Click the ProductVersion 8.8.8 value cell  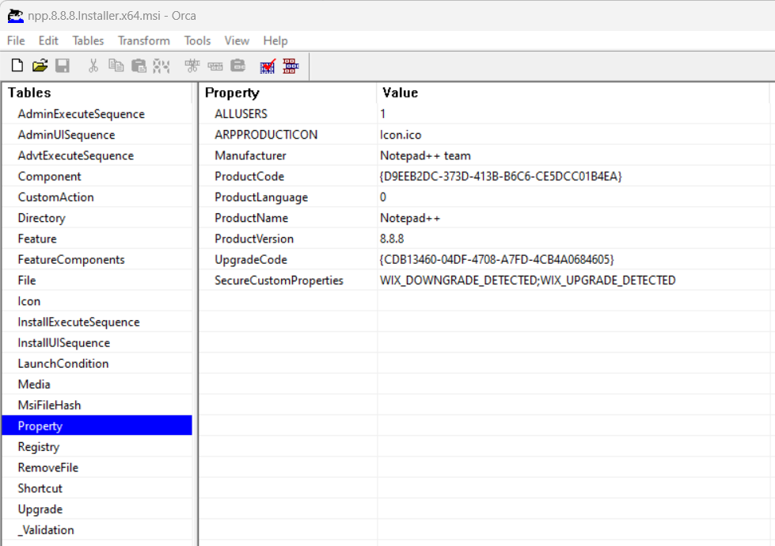coord(392,239)
